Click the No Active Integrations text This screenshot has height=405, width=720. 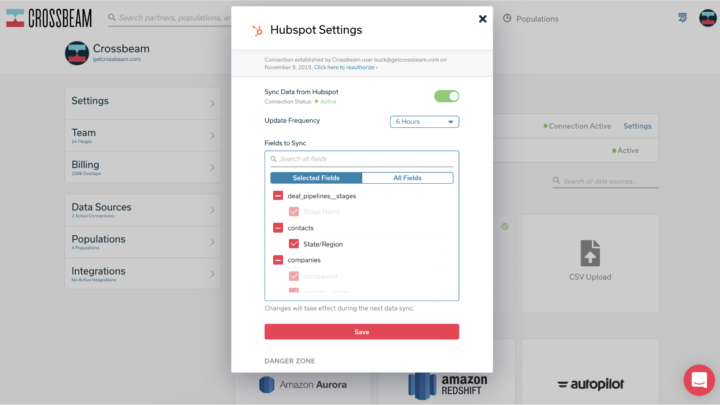pyautogui.click(x=94, y=280)
